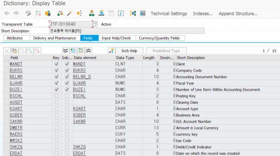This screenshot has height=156, width=280.
Task: Click the SAKNR field name link
Action: [16, 121]
